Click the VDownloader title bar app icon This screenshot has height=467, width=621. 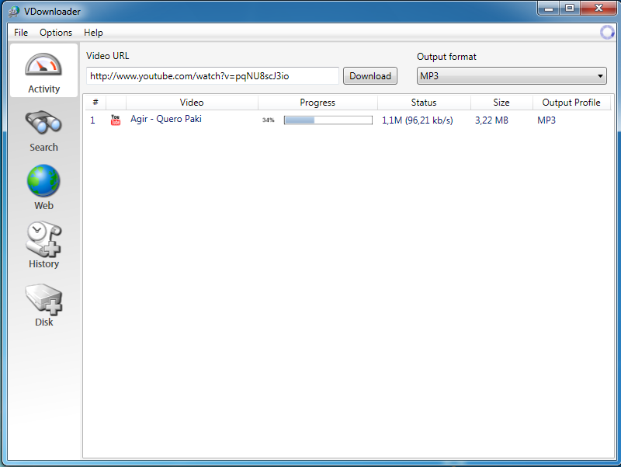[14, 12]
